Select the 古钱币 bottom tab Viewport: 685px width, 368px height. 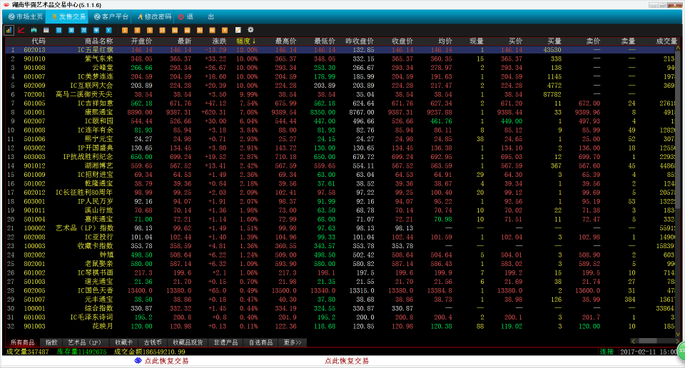[153, 342]
